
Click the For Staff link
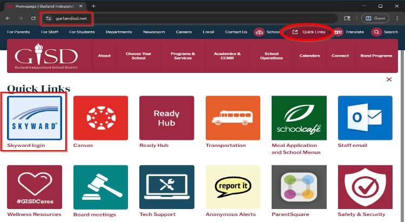point(50,32)
